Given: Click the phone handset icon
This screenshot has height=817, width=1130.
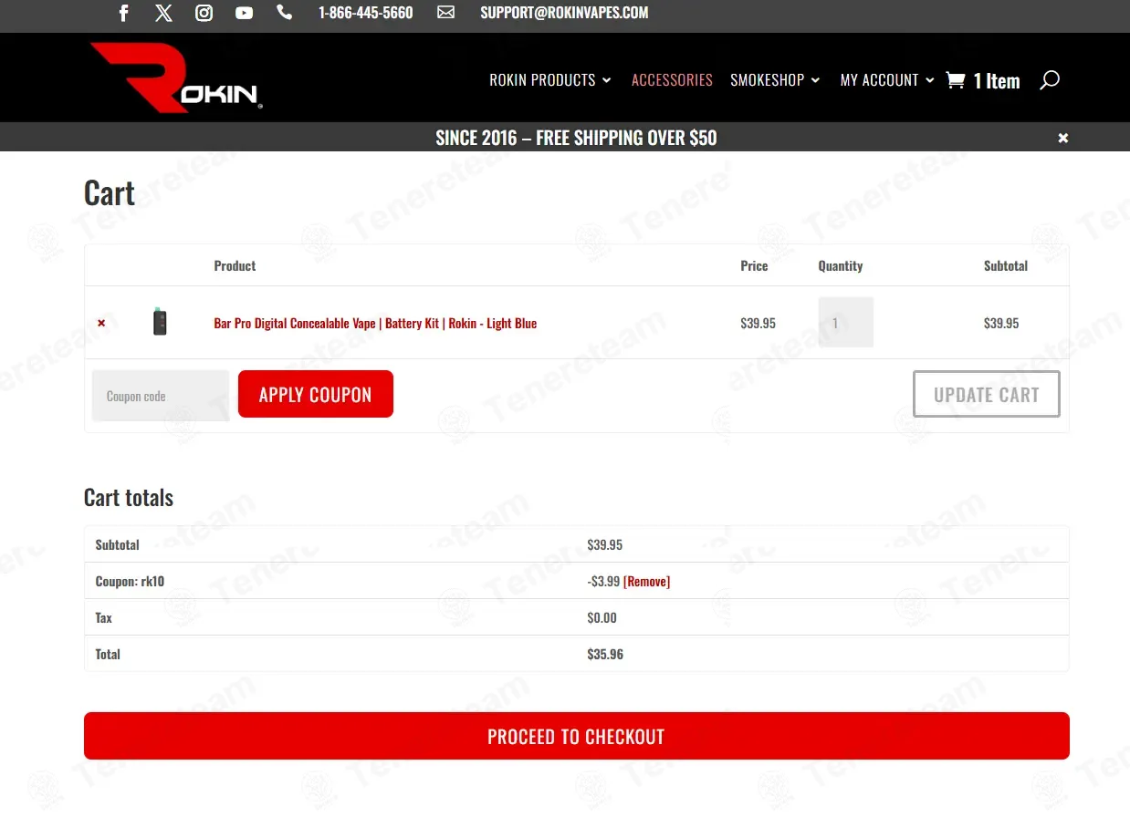Looking at the screenshot, I should coord(285,13).
